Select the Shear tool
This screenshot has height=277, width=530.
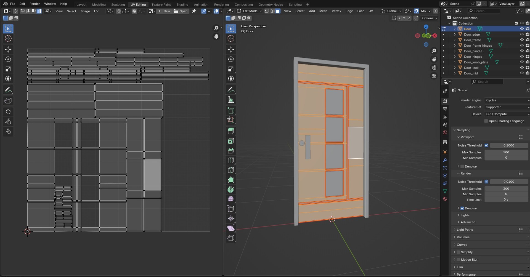(x=231, y=228)
